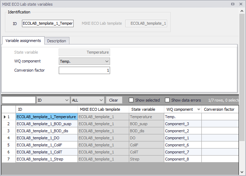The width and height of the screenshot is (246, 176).
Task: Click the filter search text box
Action: point(19,100)
